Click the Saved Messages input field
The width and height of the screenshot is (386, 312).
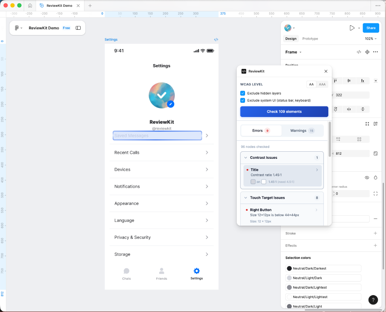157,135
